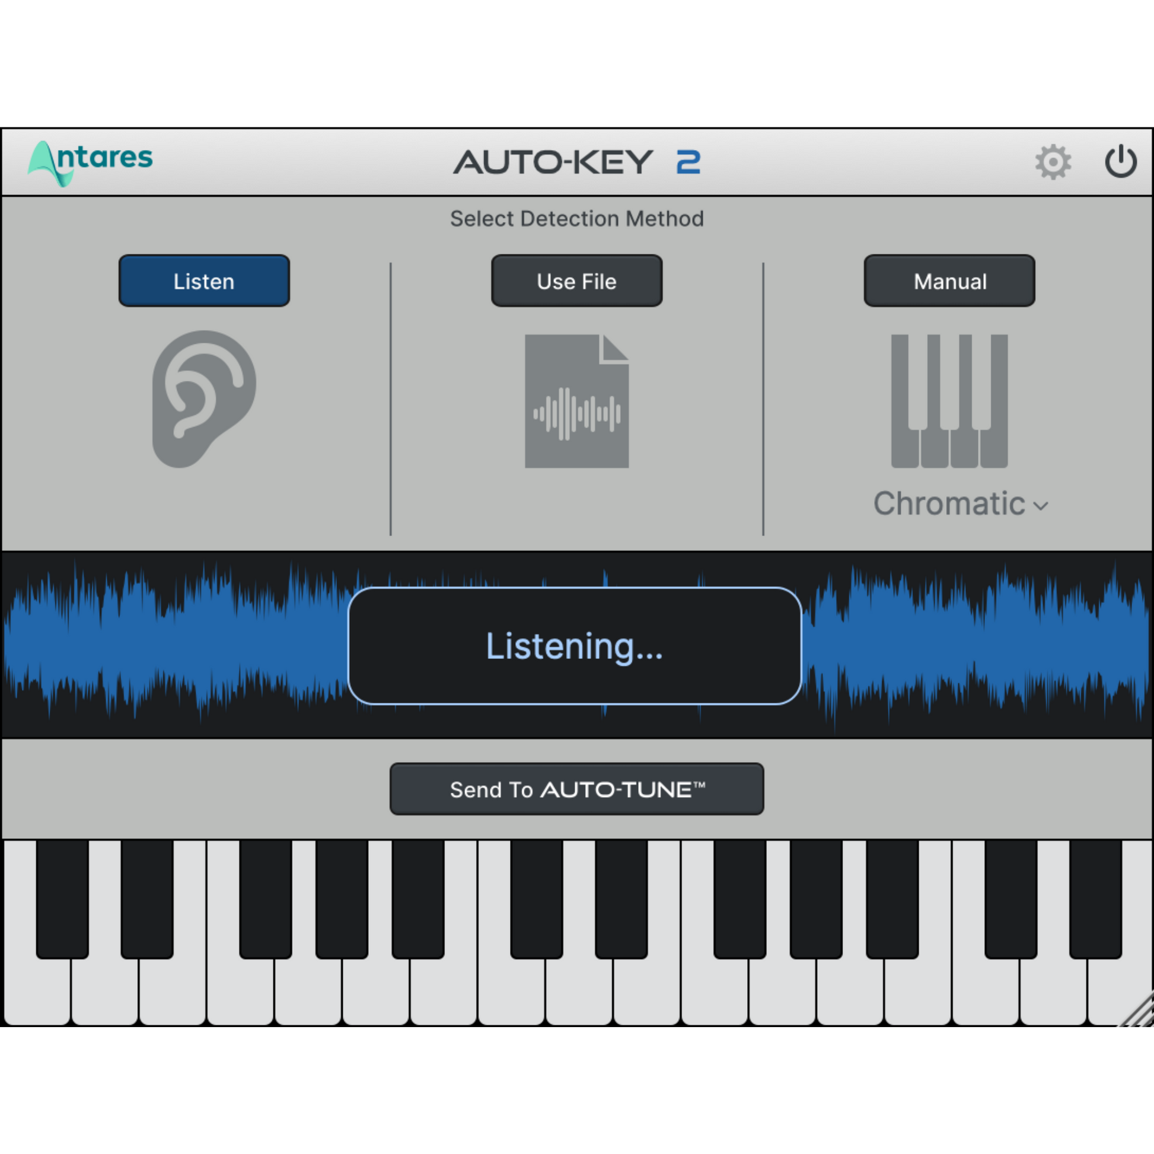Activate Manual detection mode

click(949, 280)
